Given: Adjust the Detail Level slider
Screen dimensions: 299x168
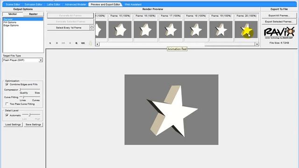Looking at the screenshot, I should click(x=31, y=114).
